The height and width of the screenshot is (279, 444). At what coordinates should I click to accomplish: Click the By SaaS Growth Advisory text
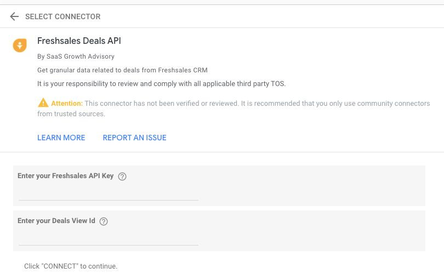tap(76, 56)
